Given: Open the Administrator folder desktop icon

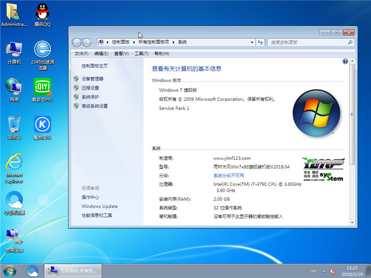Looking at the screenshot, I should 13,14.
